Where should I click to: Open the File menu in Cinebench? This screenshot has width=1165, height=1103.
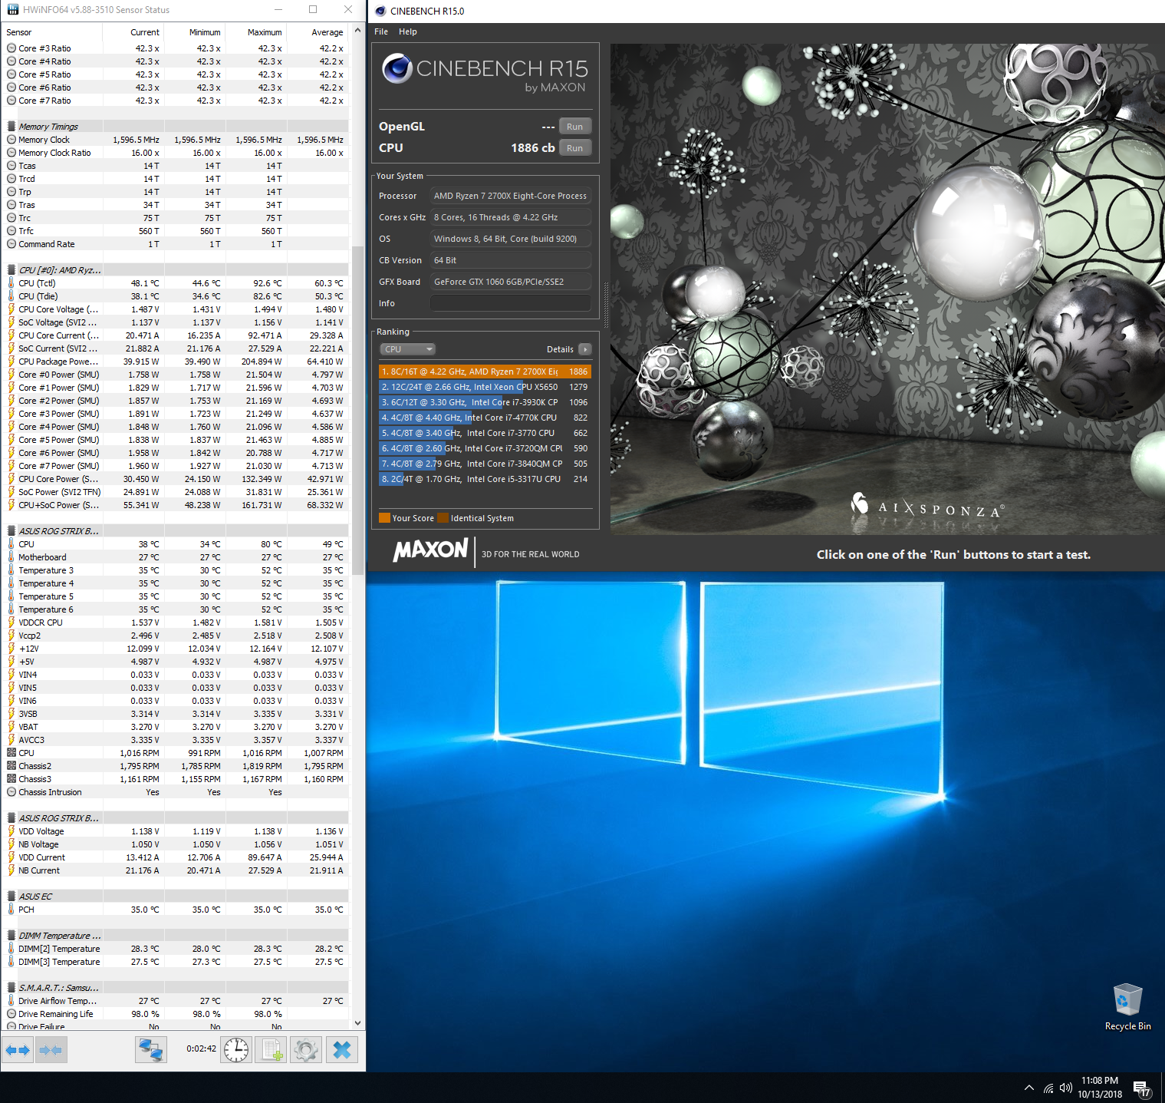381,31
